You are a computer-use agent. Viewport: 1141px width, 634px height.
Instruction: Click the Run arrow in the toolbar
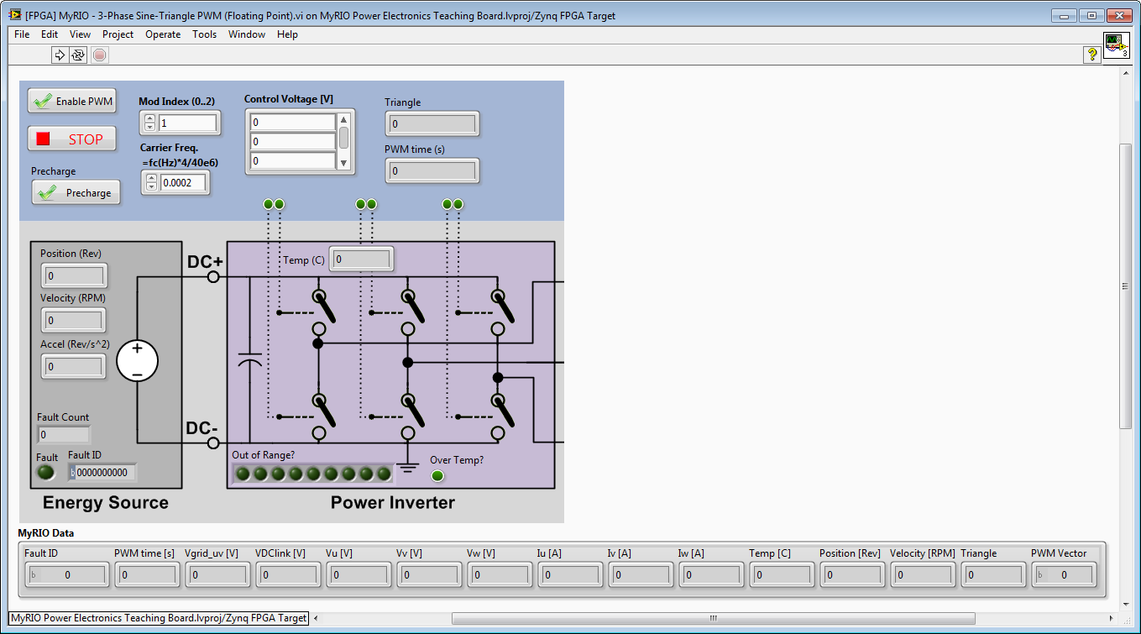60,55
